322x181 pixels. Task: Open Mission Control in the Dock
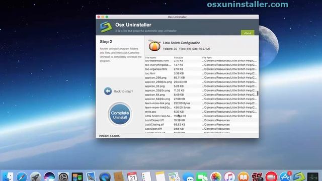77,176
